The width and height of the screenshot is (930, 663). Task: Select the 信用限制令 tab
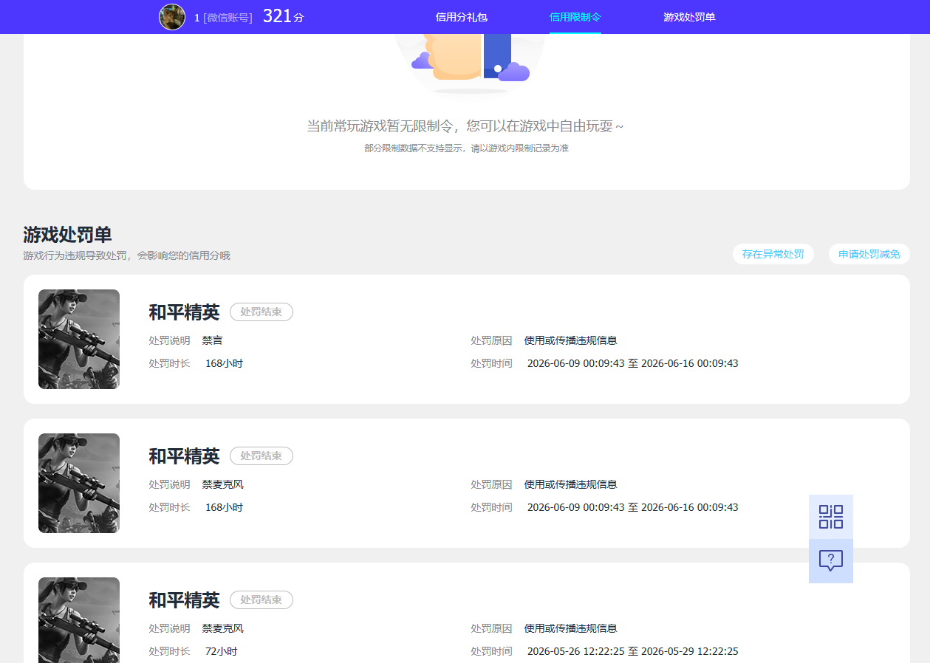point(575,17)
